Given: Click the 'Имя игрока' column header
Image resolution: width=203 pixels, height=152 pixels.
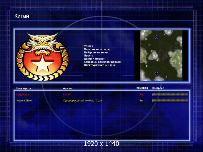Looking at the screenshot, I should coord(24,88).
